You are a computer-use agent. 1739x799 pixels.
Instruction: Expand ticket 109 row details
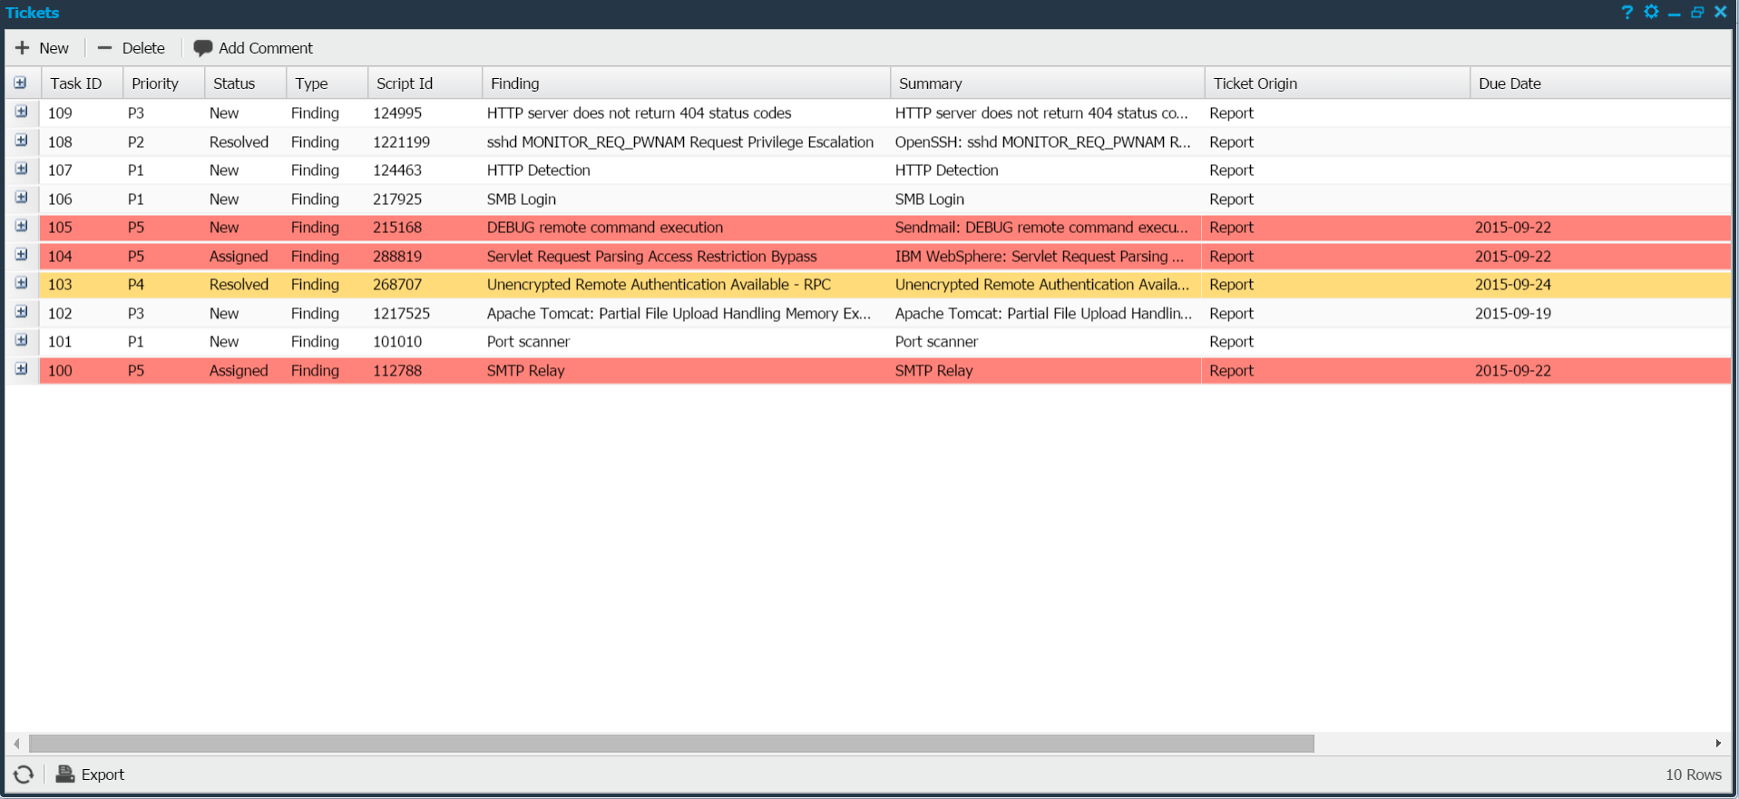[x=21, y=112]
